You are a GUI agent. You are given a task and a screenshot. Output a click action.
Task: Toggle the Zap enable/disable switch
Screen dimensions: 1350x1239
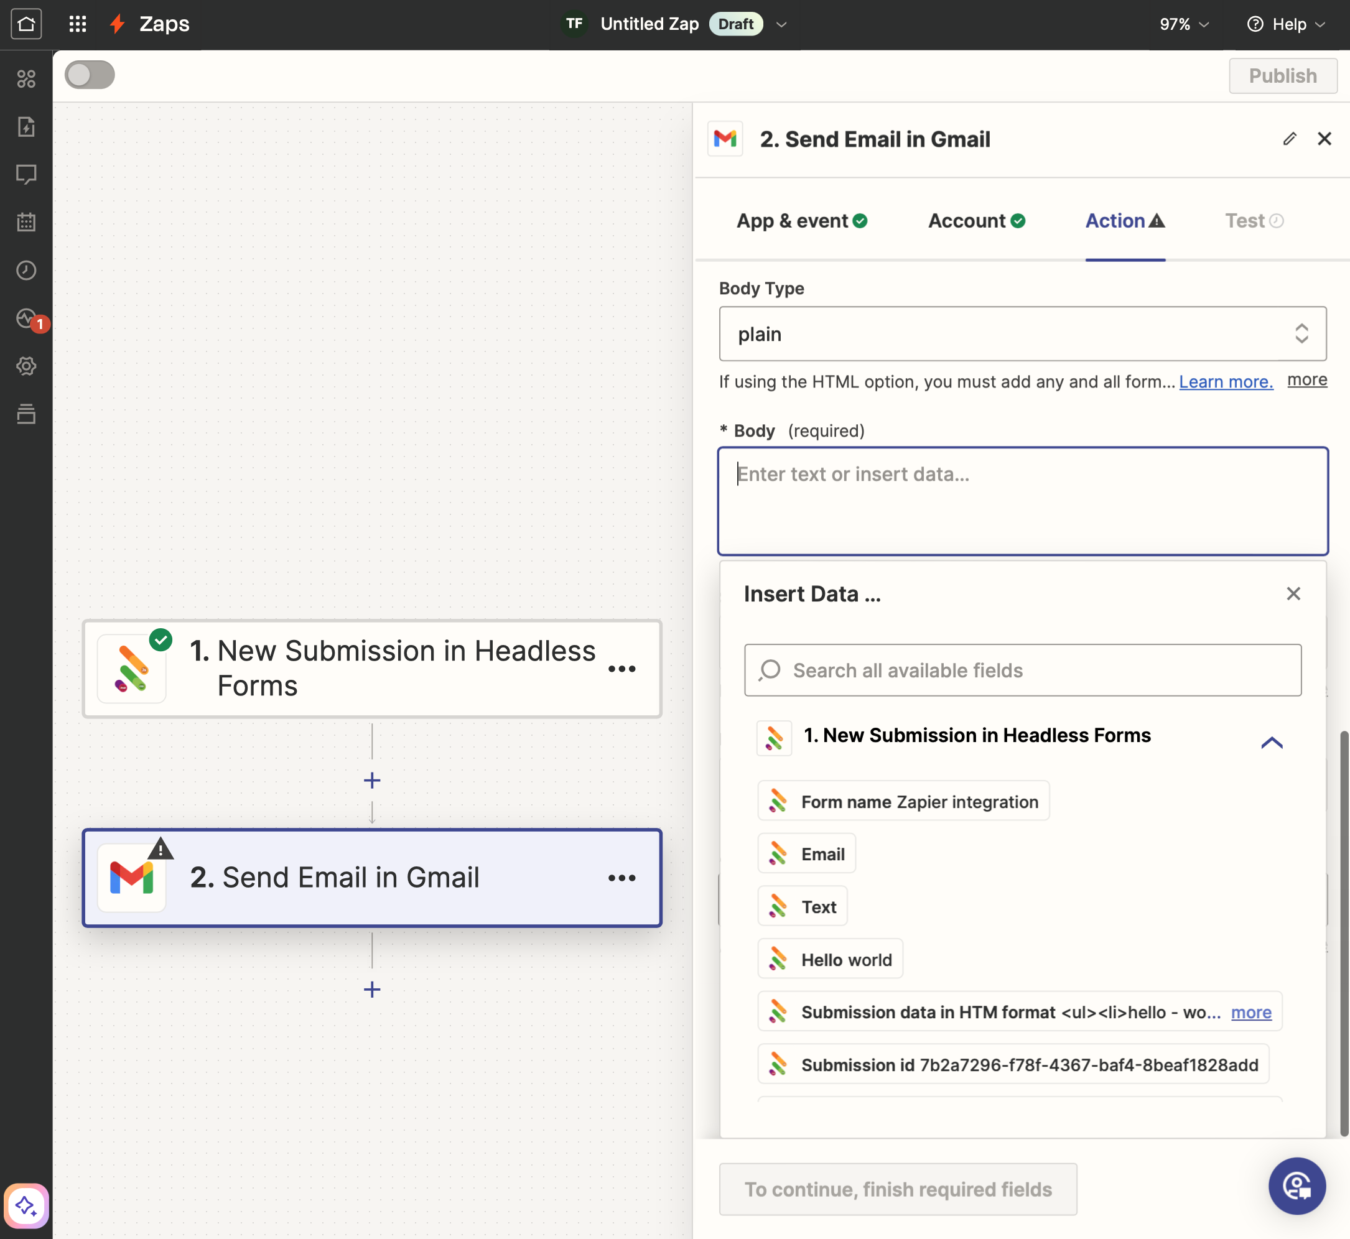90,74
